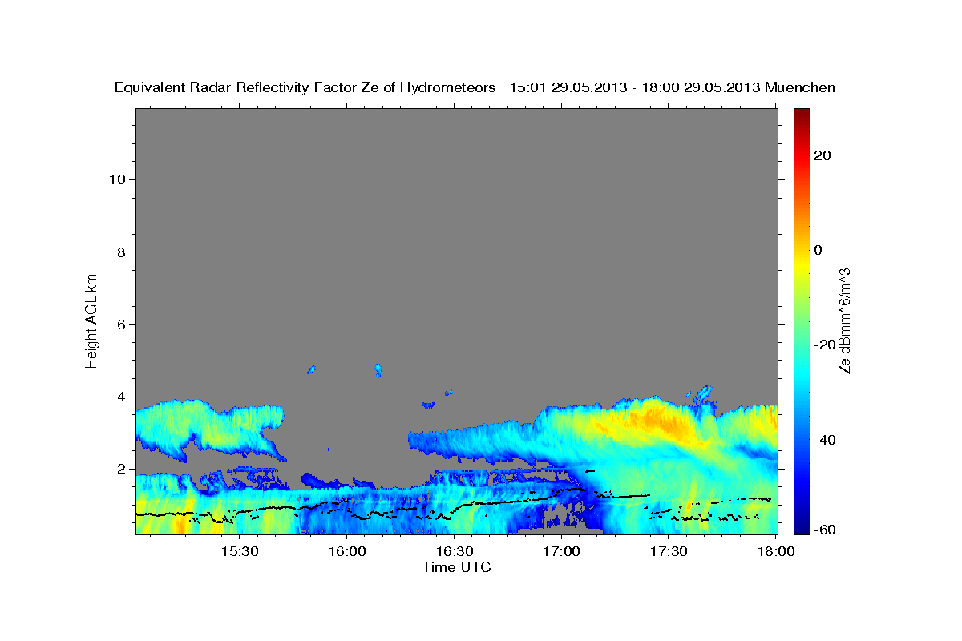Click the colorbar label '20'
This screenshot has height=641, width=962.
click(x=823, y=155)
